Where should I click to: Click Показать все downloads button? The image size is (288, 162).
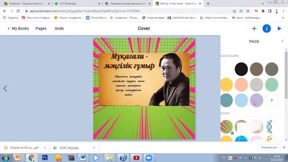(x=269, y=148)
